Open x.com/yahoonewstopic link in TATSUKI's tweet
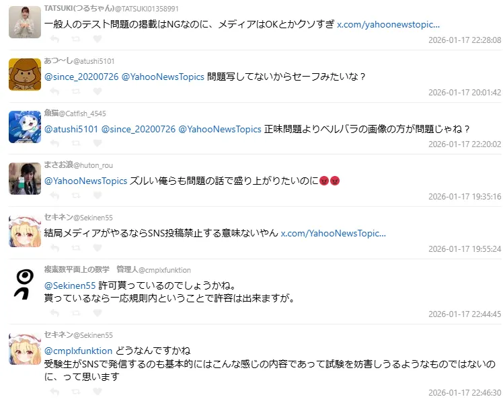The image size is (503, 399). pyautogui.click(x=388, y=24)
